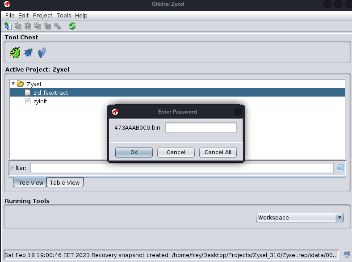Screen dimensions: 352x262
Task: Click Cancel in the password dialog
Action: point(176,152)
